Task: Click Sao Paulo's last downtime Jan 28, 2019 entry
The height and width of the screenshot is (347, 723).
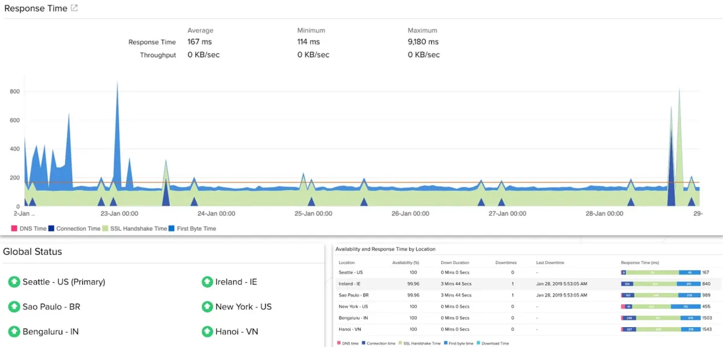Action: click(561, 295)
